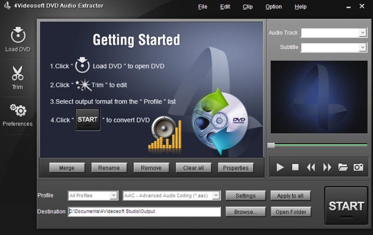Select the Trim scissors tool
The width and height of the screenshot is (373, 235).
point(18,73)
